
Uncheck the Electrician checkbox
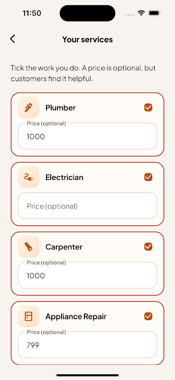coord(148,177)
